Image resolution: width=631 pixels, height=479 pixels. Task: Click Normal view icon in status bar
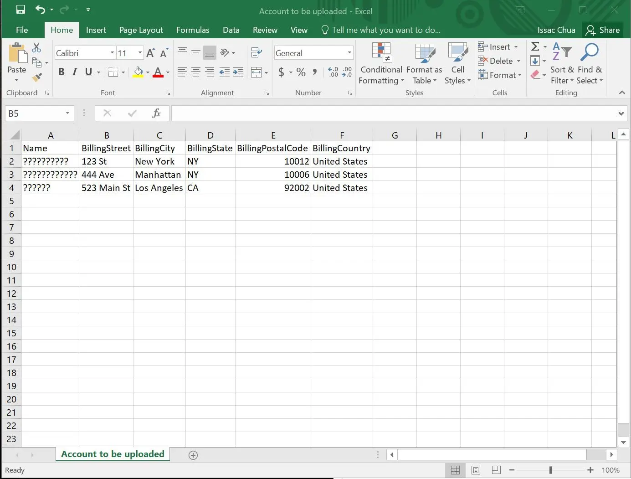[455, 470]
